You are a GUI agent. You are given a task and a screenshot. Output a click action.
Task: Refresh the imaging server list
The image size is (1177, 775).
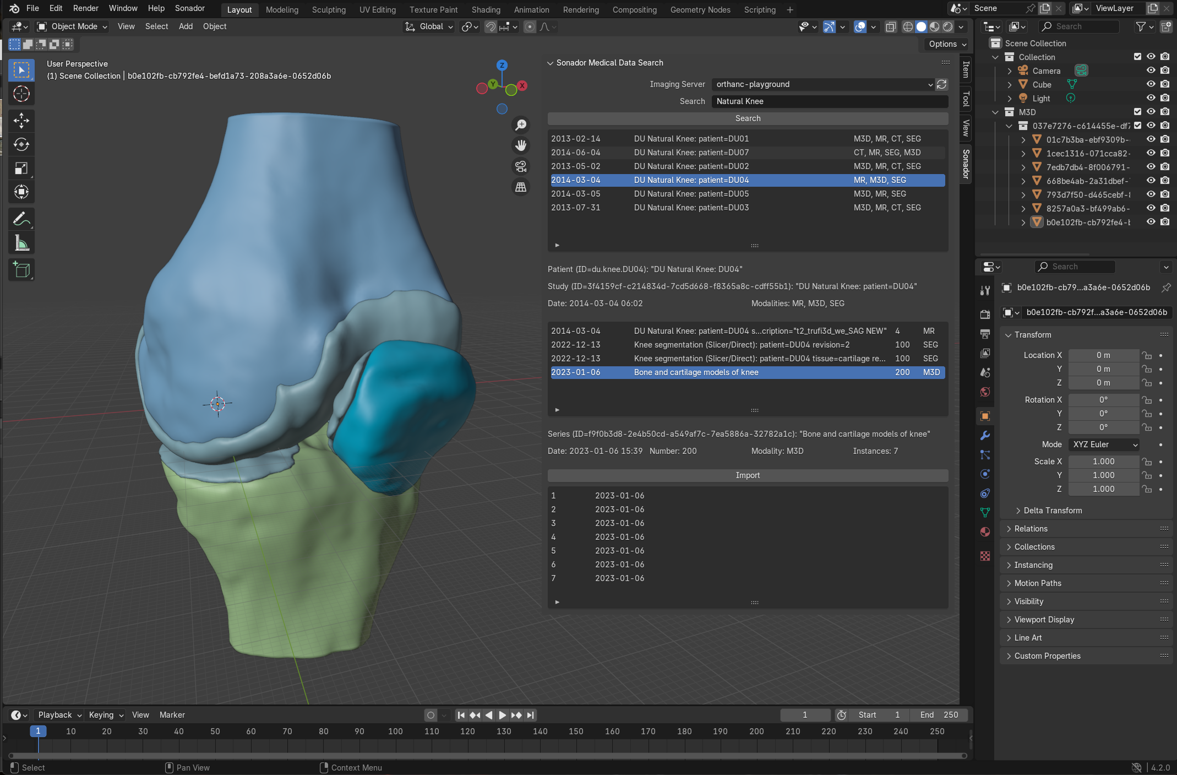point(942,84)
